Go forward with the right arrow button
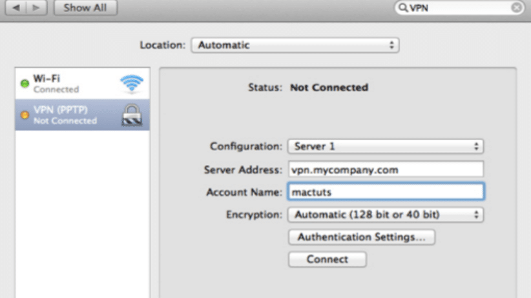This screenshot has width=531, height=298. [x=37, y=8]
